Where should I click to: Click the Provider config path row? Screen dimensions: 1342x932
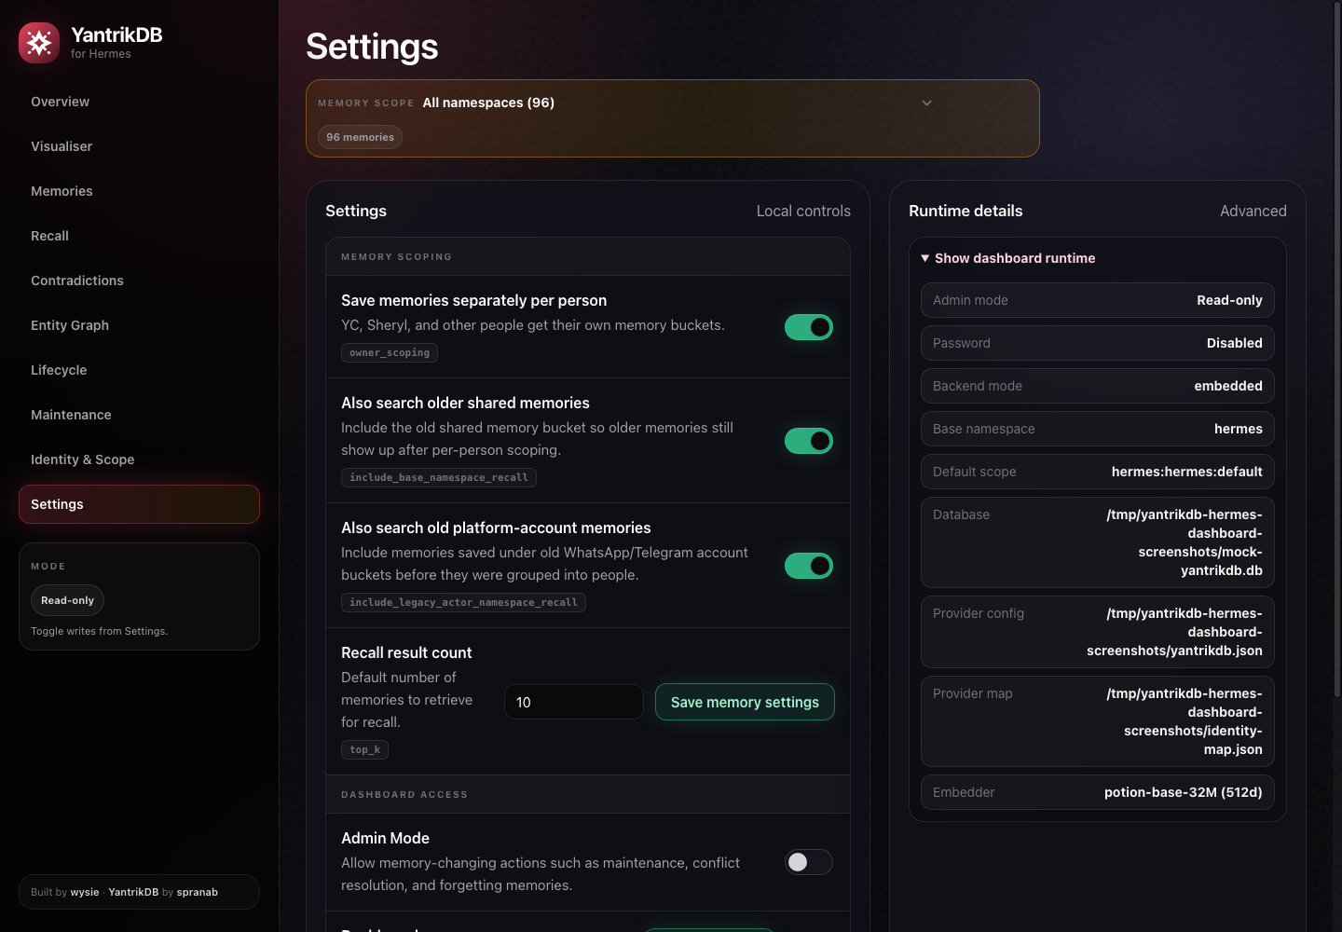pos(1098,632)
